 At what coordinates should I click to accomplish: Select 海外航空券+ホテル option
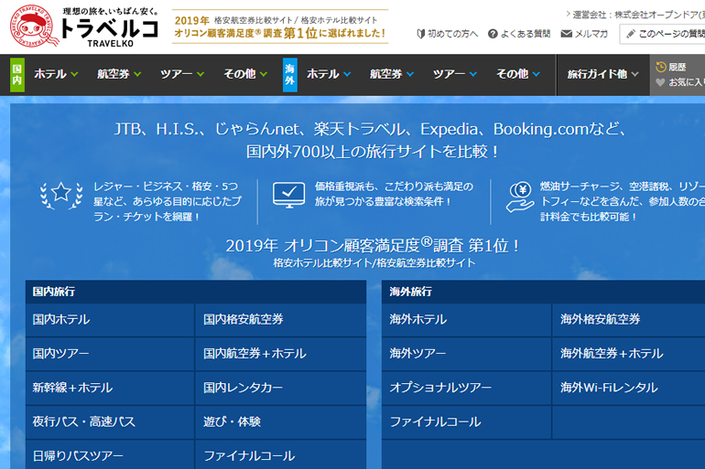(x=629, y=354)
